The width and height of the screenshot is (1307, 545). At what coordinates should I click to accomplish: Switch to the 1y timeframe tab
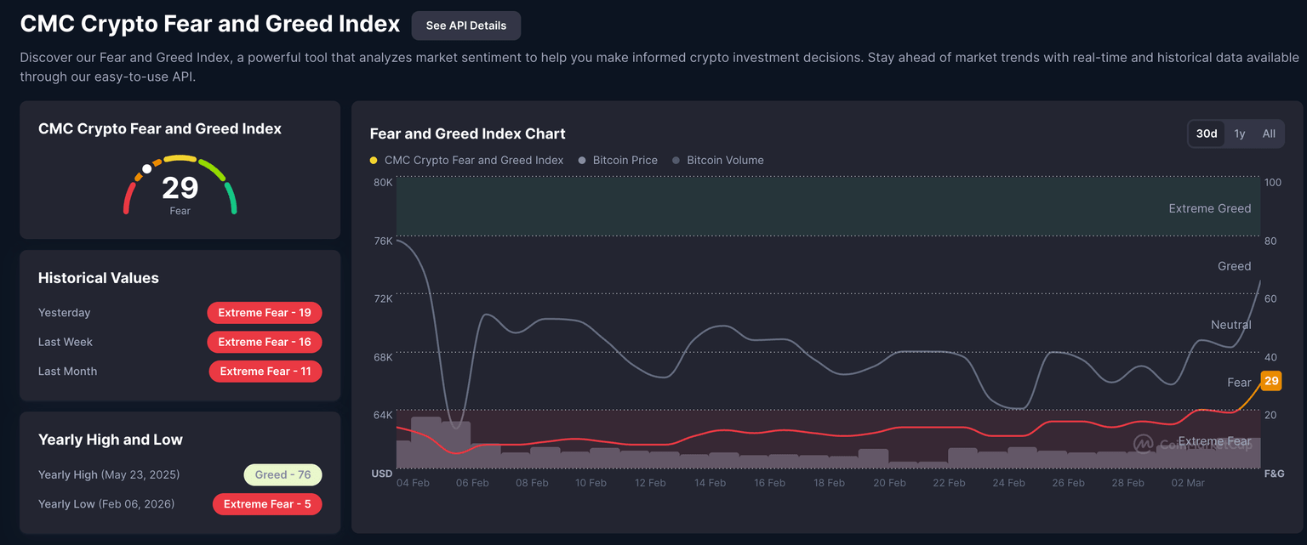click(1239, 133)
